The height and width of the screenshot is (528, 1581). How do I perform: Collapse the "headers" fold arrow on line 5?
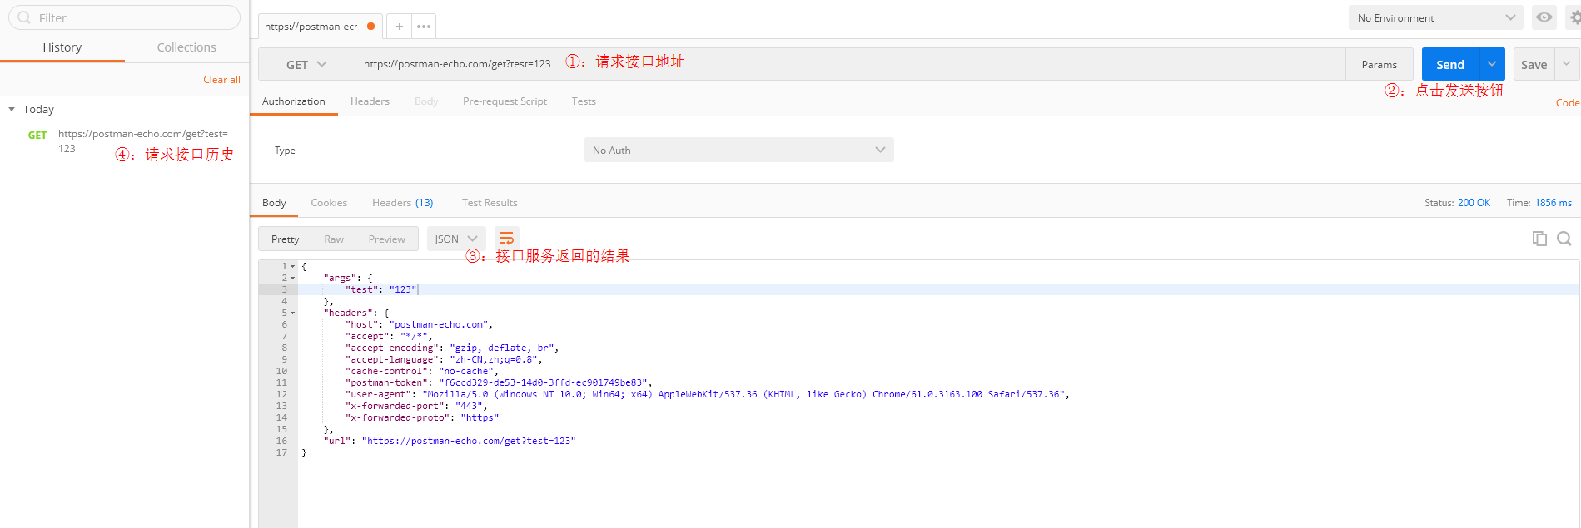point(292,313)
